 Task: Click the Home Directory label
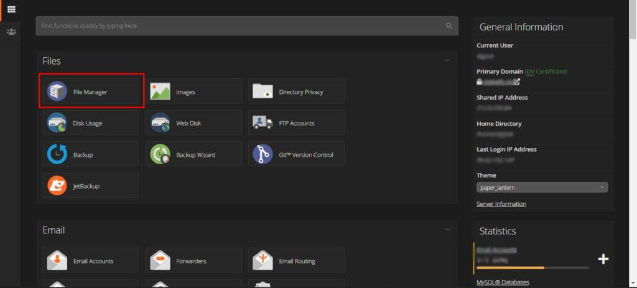click(499, 124)
